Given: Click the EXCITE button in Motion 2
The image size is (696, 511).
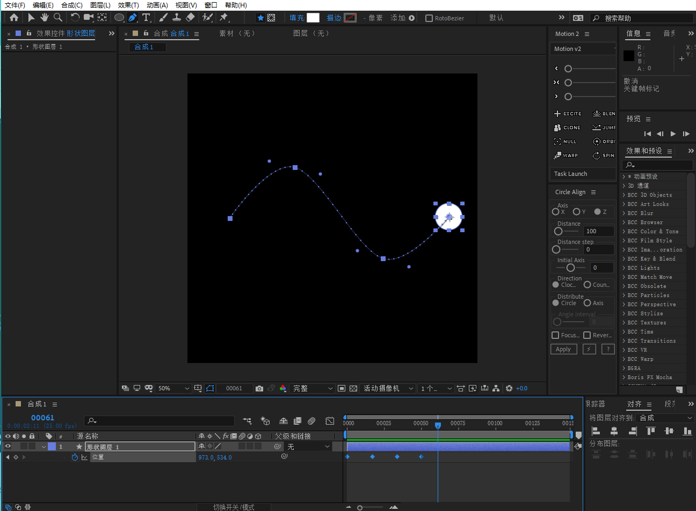Looking at the screenshot, I should click(x=568, y=114).
